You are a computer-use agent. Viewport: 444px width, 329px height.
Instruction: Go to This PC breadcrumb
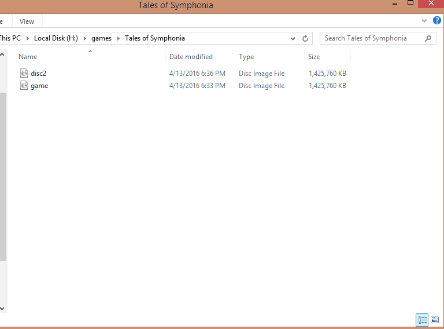tap(10, 38)
